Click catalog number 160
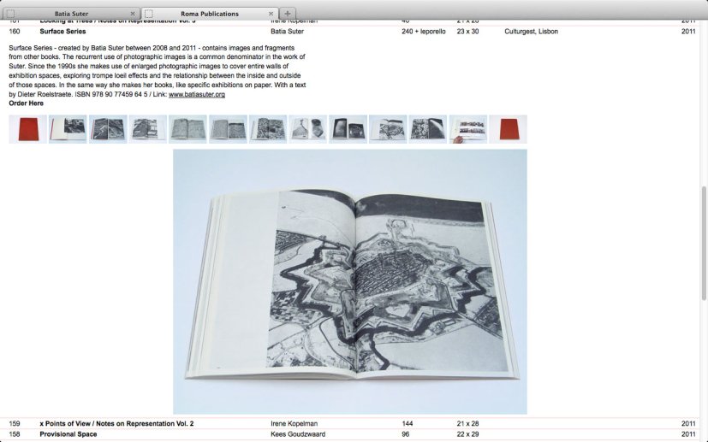 15,32
